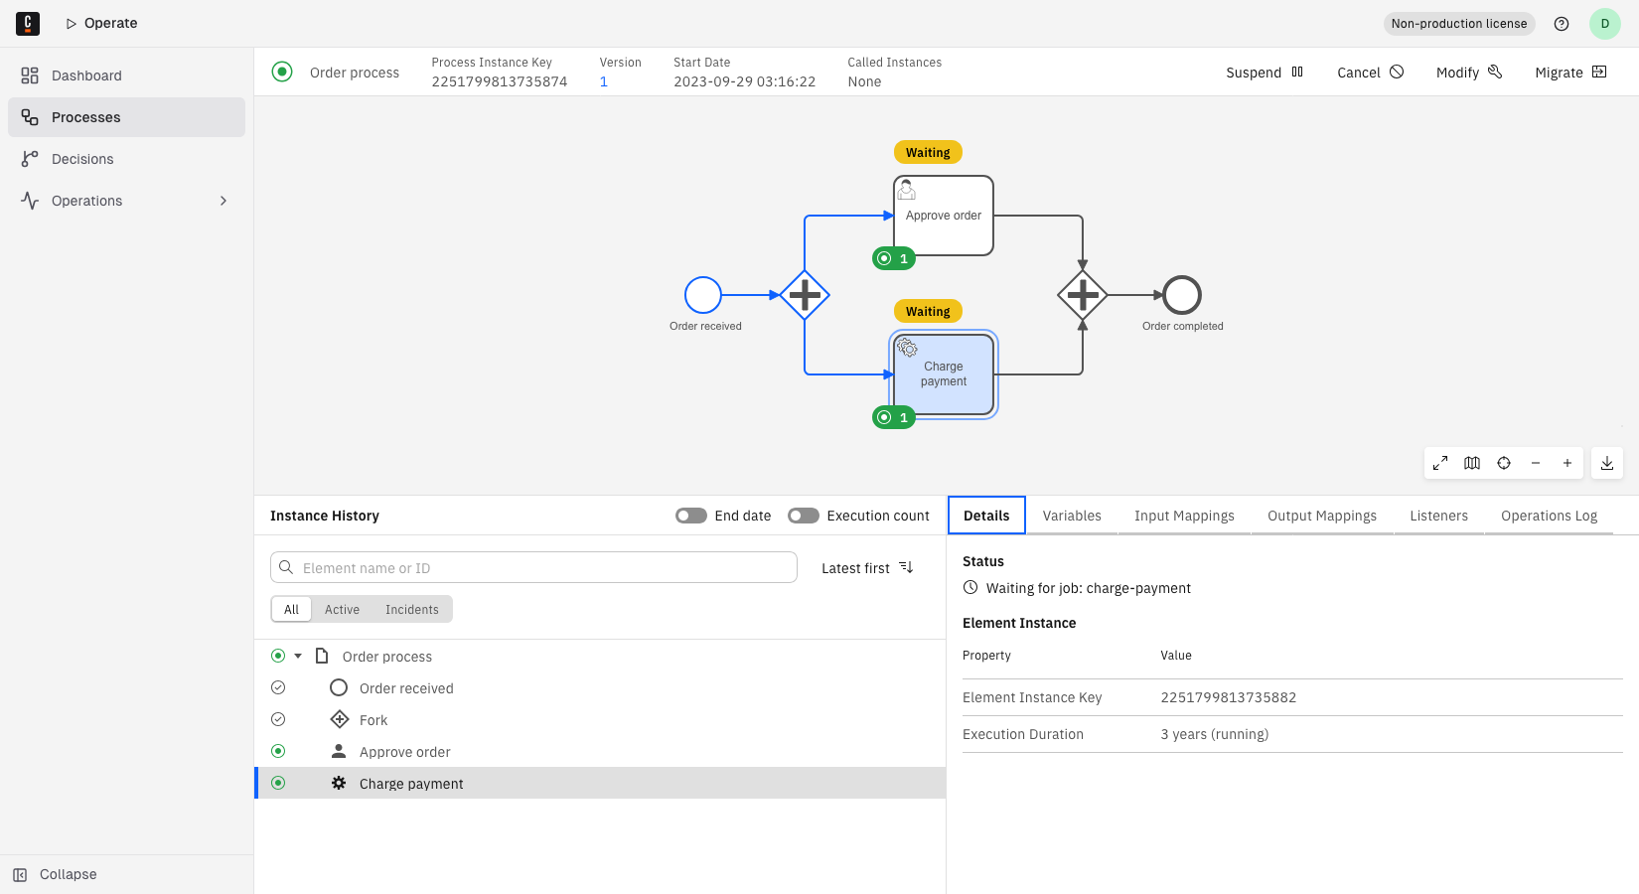
Task: Open Decisions in the sidebar
Action: click(126, 159)
